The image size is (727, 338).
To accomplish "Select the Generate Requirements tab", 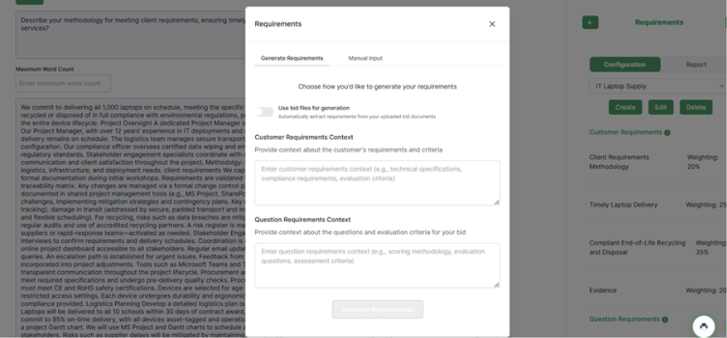I will click(x=292, y=59).
